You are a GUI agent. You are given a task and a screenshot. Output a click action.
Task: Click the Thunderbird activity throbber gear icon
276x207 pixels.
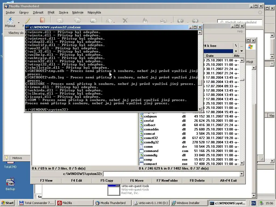point(260,12)
